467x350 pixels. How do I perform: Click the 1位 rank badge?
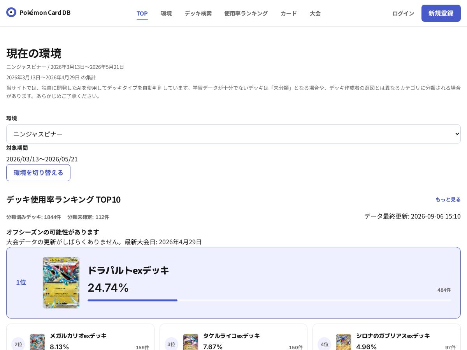21,282
